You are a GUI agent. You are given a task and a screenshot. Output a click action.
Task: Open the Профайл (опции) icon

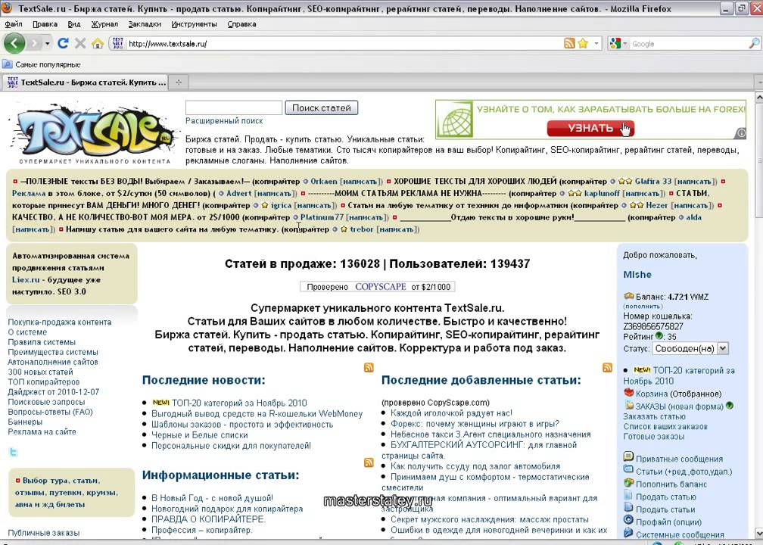tap(629, 520)
